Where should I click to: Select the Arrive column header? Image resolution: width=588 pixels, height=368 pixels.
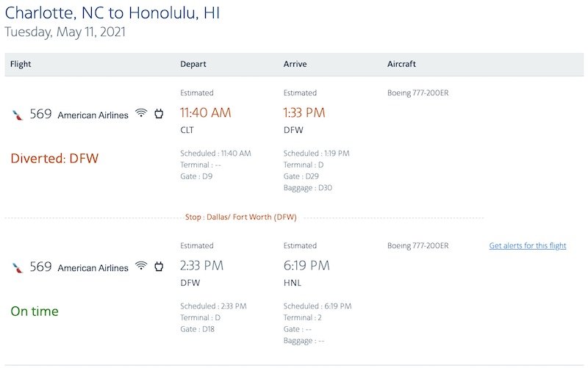coord(295,64)
